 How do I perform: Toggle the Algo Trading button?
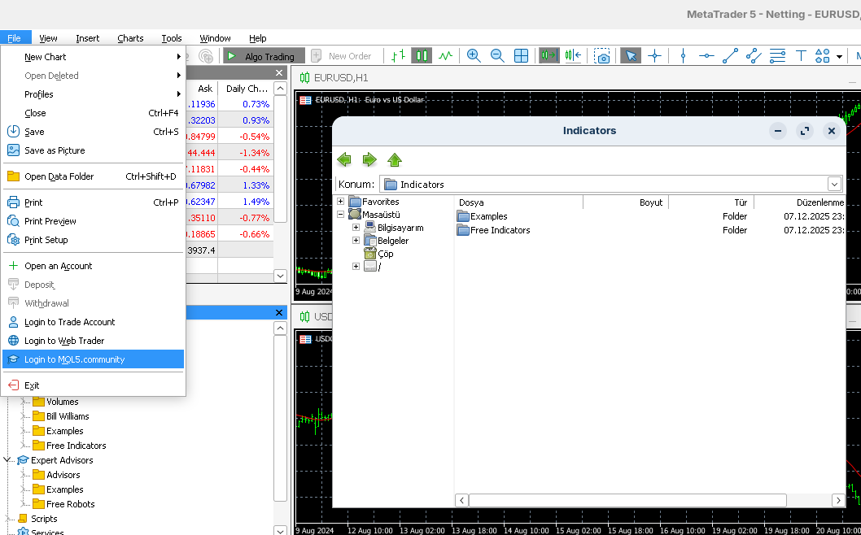[264, 56]
